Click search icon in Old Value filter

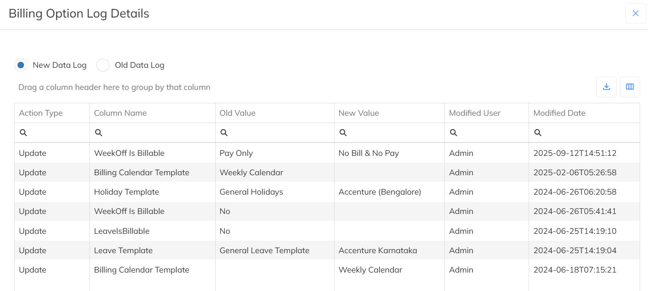point(224,133)
